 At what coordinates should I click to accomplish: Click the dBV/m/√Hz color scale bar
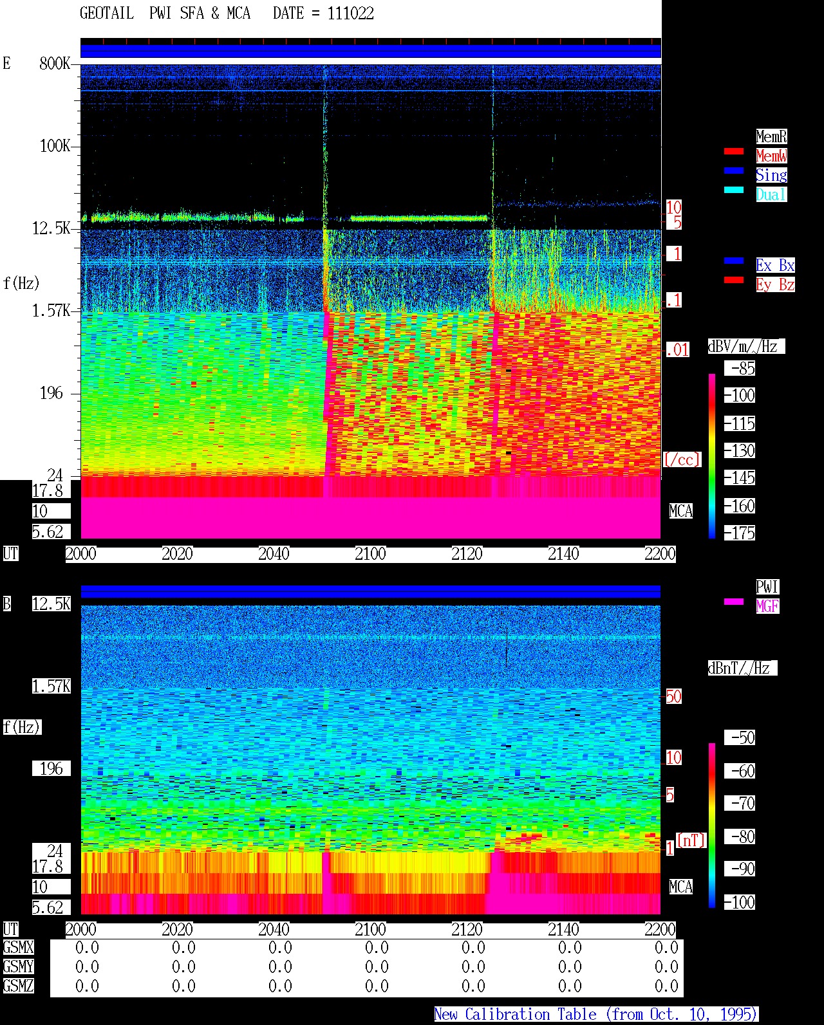click(712, 456)
